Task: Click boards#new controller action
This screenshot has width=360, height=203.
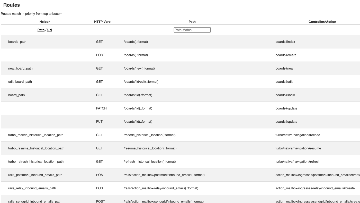Action: (284, 68)
